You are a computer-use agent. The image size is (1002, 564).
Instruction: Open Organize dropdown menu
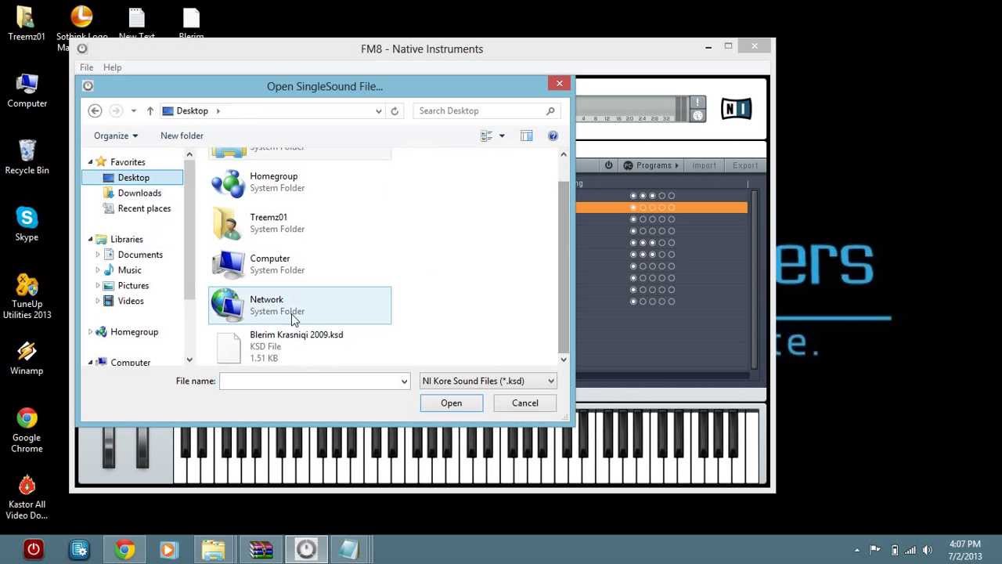pyautogui.click(x=116, y=136)
